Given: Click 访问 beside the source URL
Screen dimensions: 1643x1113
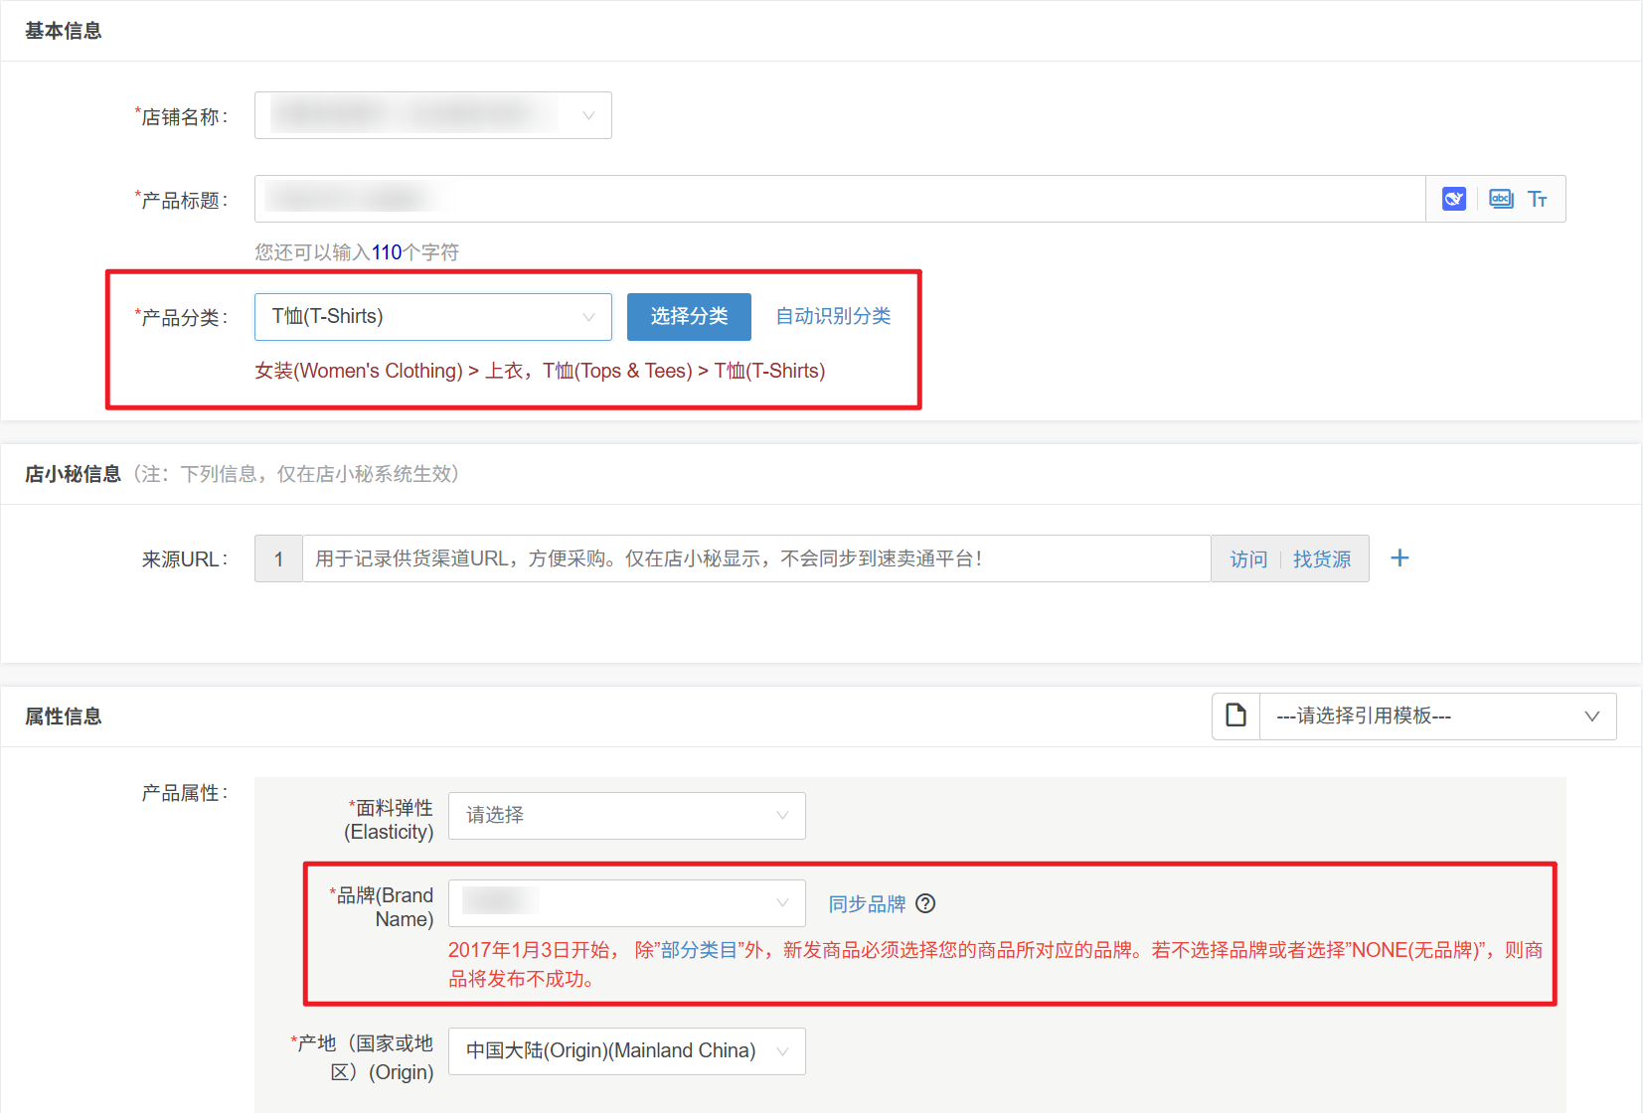Looking at the screenshot, I should click(1248, 559).
